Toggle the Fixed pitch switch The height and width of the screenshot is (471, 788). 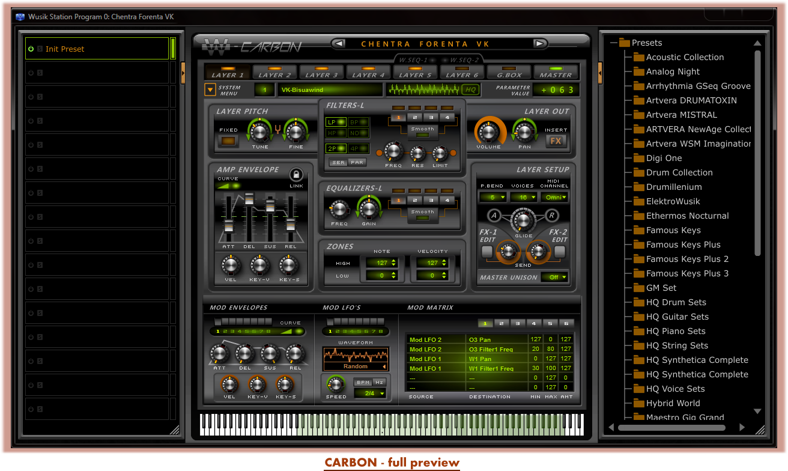(228, 142)
